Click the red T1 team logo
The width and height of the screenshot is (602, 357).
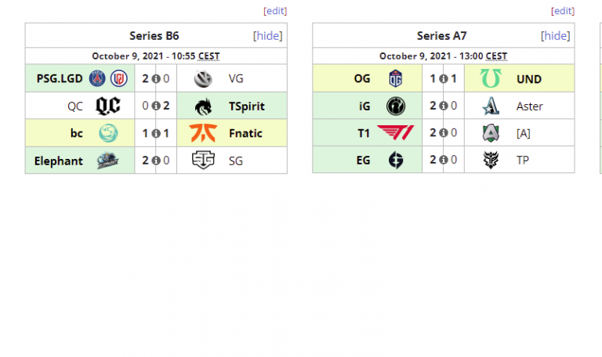tap(395, 133)
